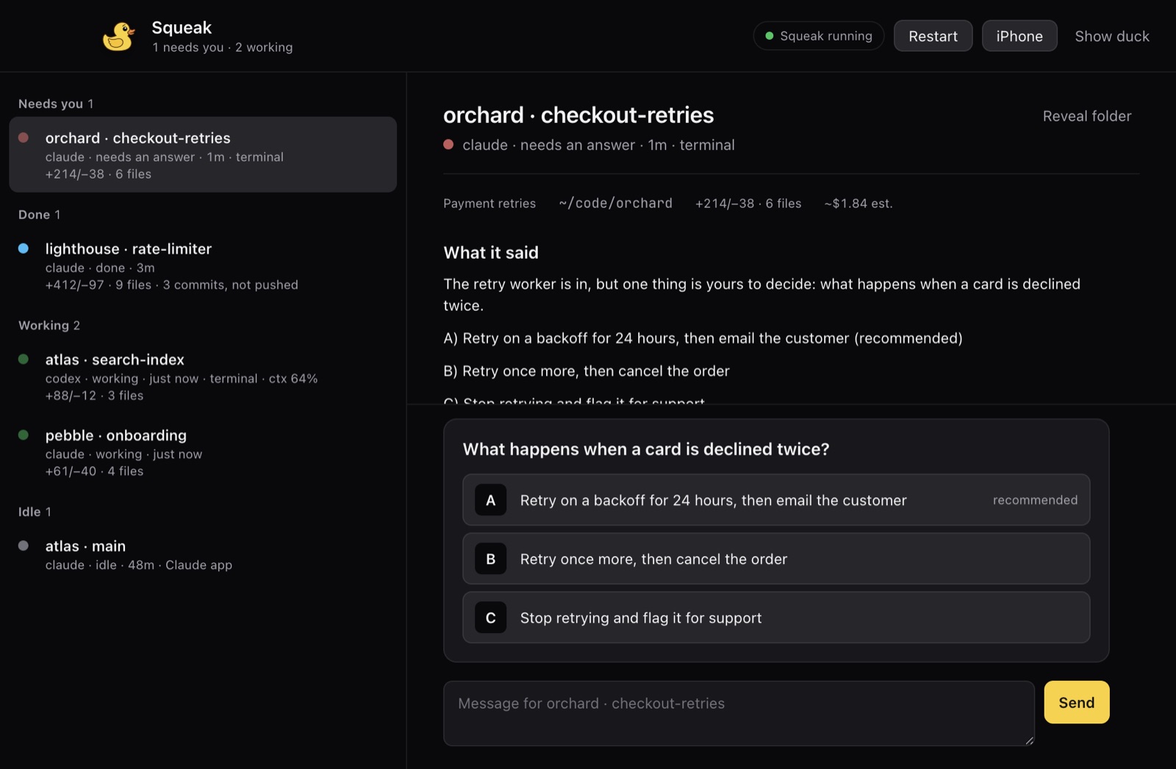Select option B: retry once more, then cancel
This screenshot has height=769, width=1176.
(x=776, y=559)
